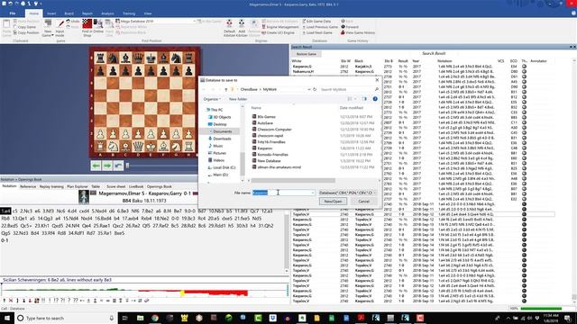This screenshot has height=324, width=577.
Task: Click View Game History
Action: (358, 32)
